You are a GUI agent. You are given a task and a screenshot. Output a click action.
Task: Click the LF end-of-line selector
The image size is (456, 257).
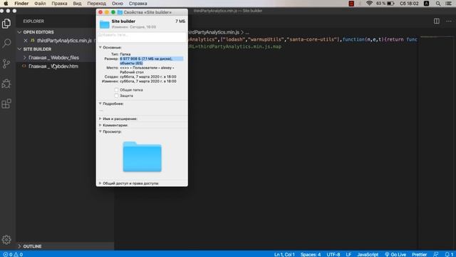348,254
